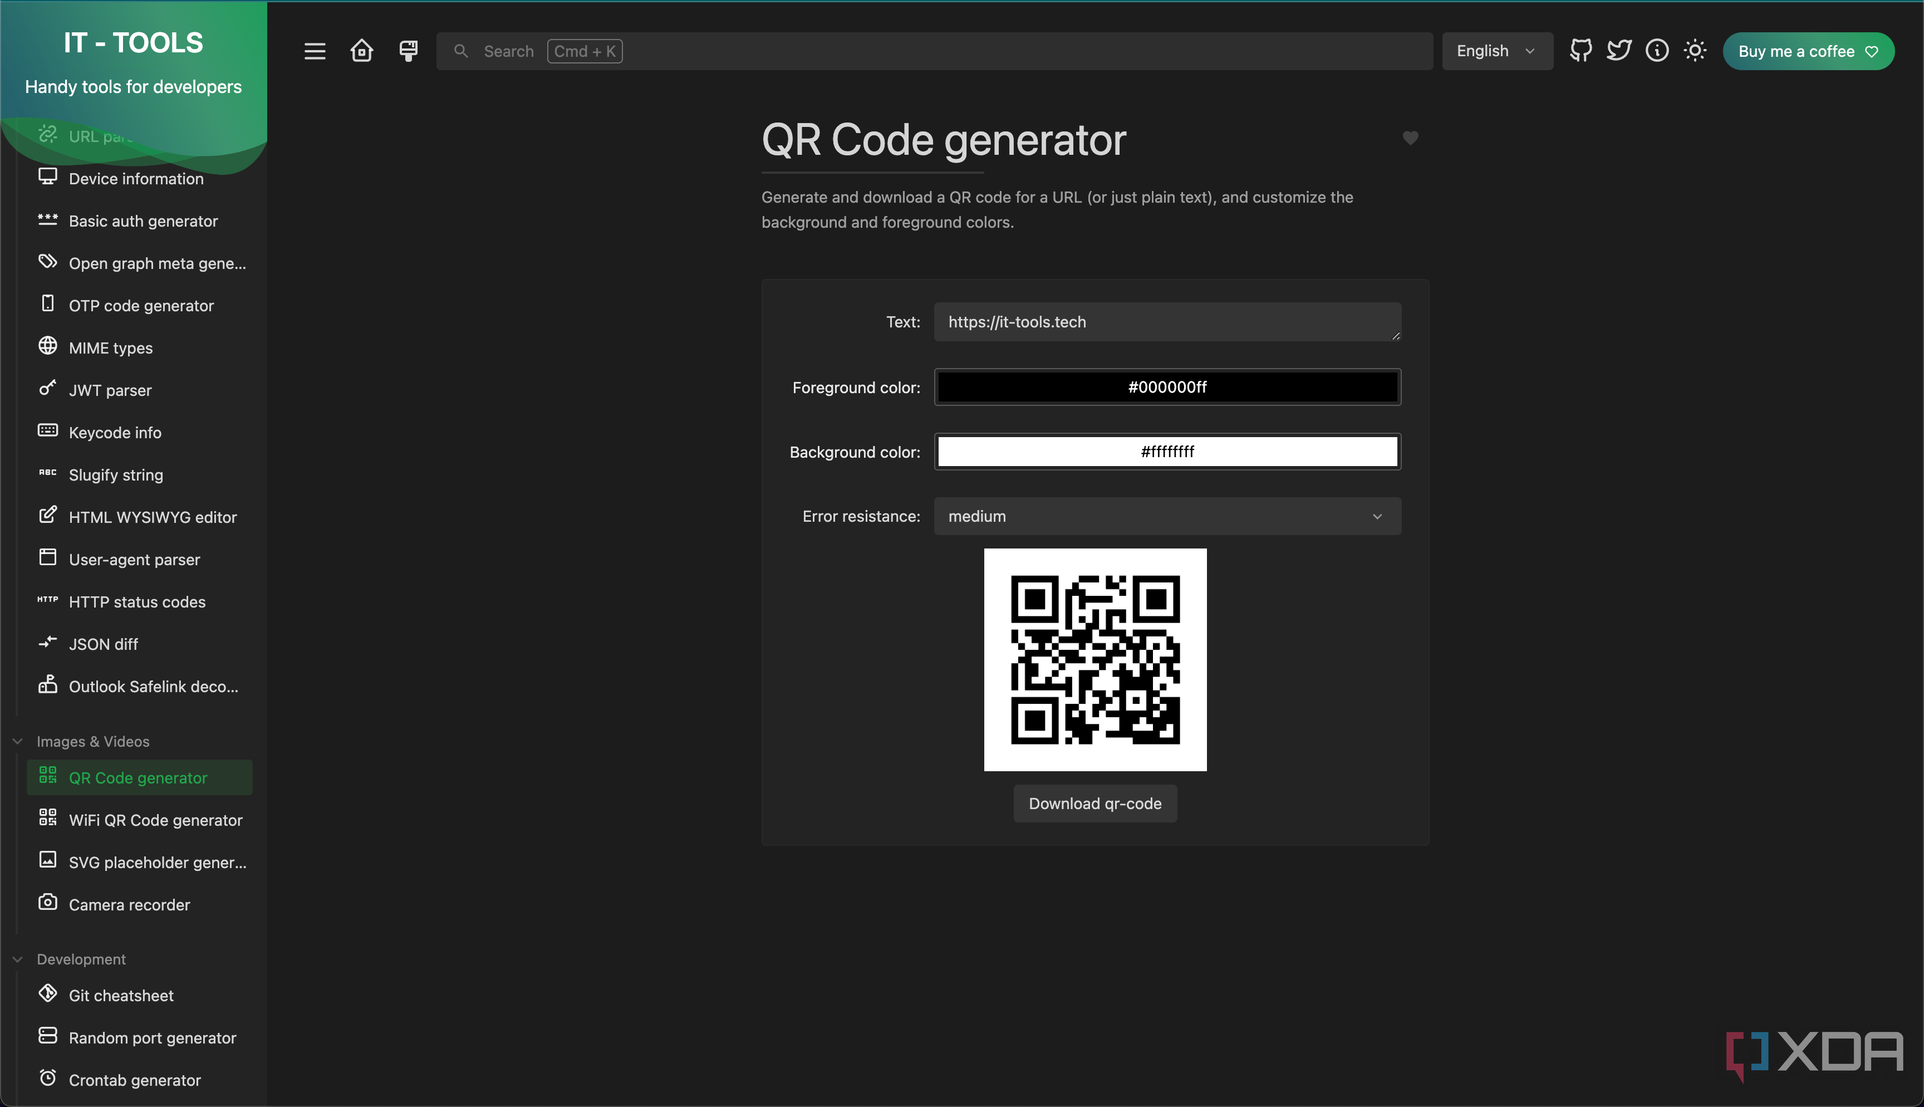Toggle dark/light mode sun icon

(x=1695, y=51)
